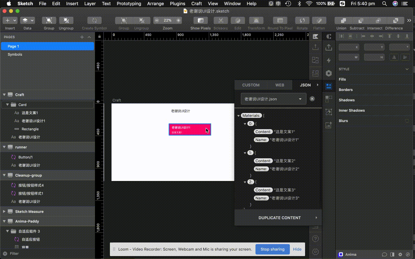Open the Craft hexagon plugin icon
This screenshot has height=259, width=415.
pyautogui.click(x=329, y=73)
